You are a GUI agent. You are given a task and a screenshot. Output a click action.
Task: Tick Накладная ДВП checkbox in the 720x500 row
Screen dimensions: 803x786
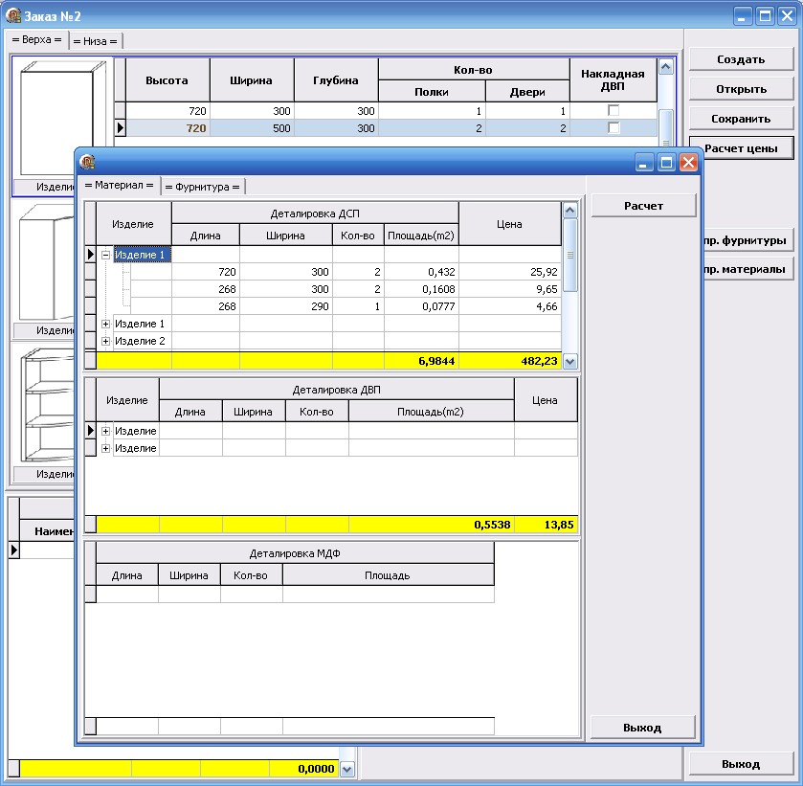click(613, 128)
